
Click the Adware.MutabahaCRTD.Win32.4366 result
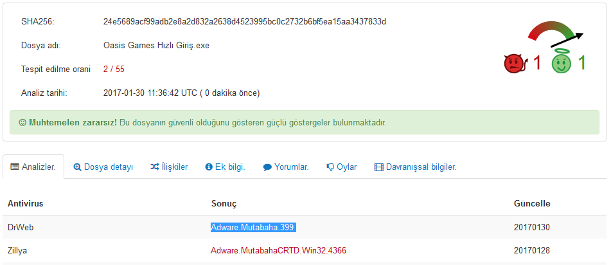(x=279, y=251)
